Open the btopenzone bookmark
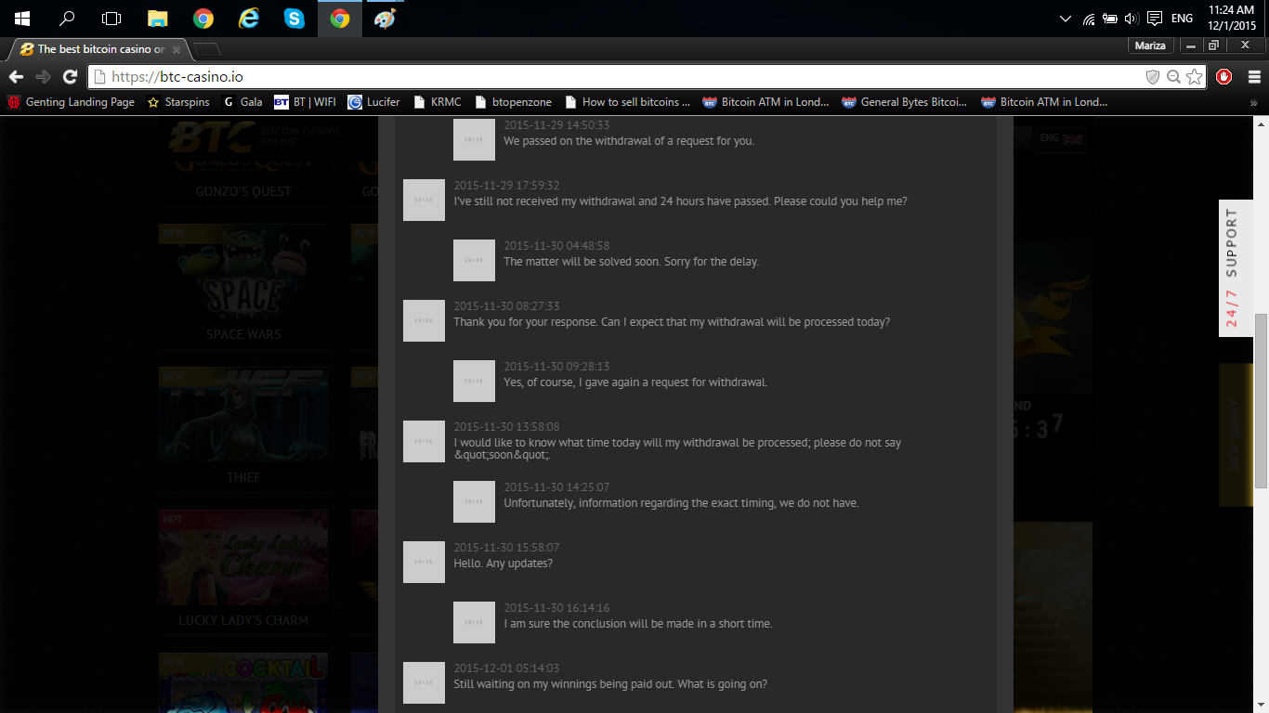Viewport: 1269px width, 713px height. coord(513,102)
